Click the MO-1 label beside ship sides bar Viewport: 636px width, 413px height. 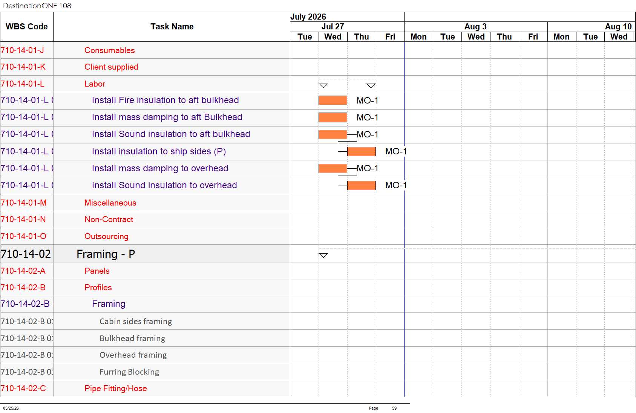point(396,151)
